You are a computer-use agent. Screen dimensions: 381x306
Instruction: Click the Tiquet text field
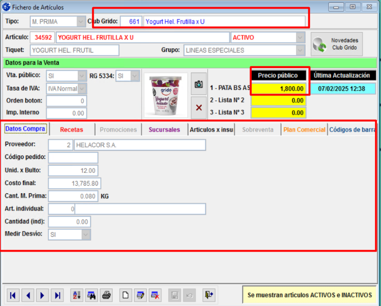coord(75,50)
